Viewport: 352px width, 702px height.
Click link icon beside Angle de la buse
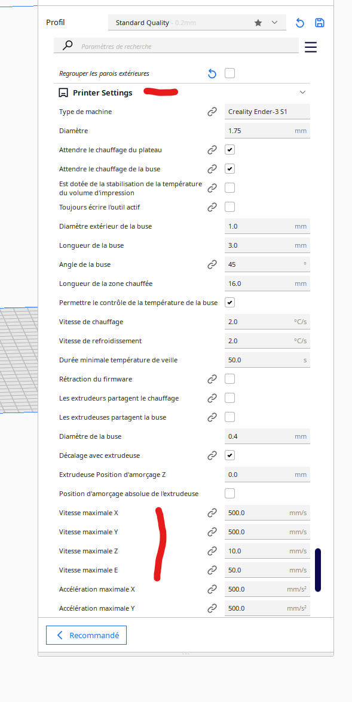pyautogui.click(x=212, y=264)
